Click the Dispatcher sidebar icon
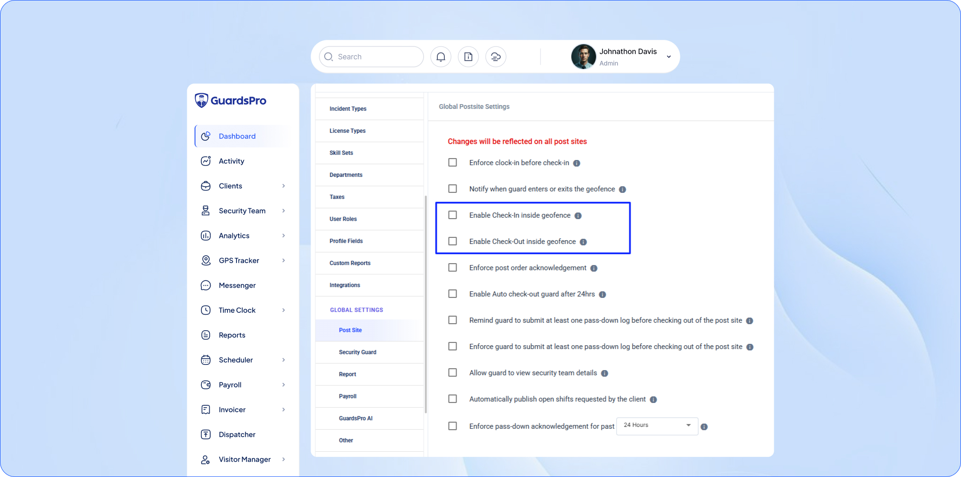Screen dimensions: 961x477 206,434
